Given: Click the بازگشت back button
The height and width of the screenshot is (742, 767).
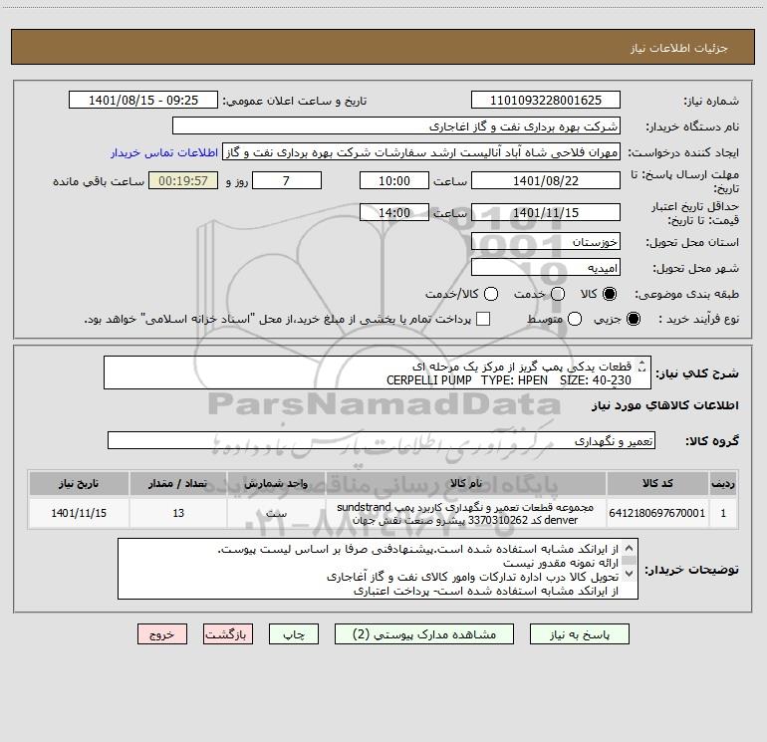Looking at the screenshot, I should click(228, 633).
